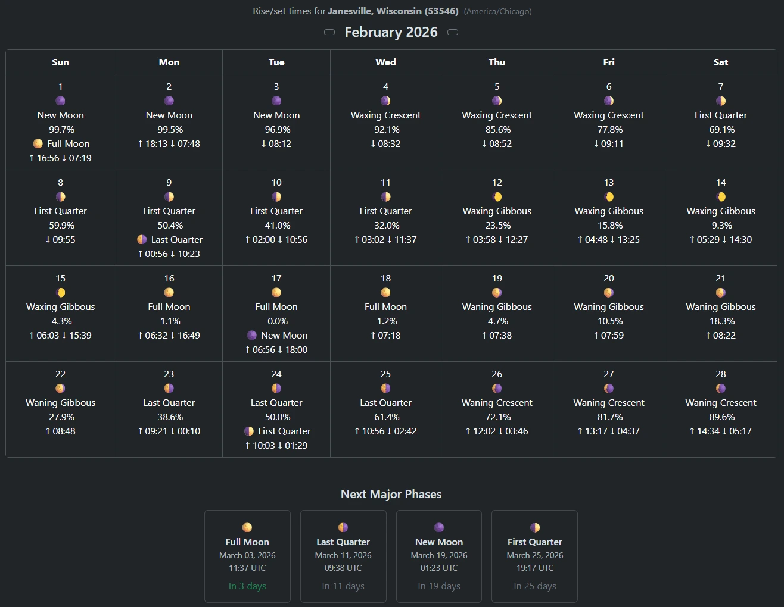Click the Last Quarter moon icon on February 25

(385, 388)
